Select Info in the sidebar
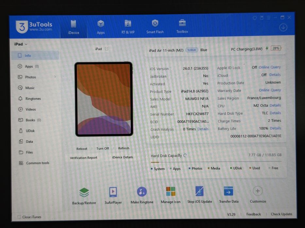This screenshot has width=305, height=228. pyautogui.click(x=35, y=56)
